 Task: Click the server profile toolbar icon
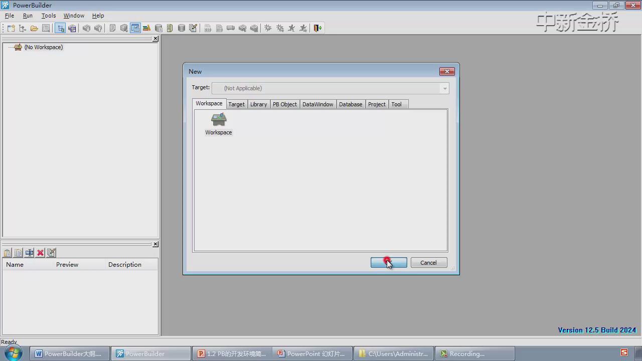[x=170, y=28]
